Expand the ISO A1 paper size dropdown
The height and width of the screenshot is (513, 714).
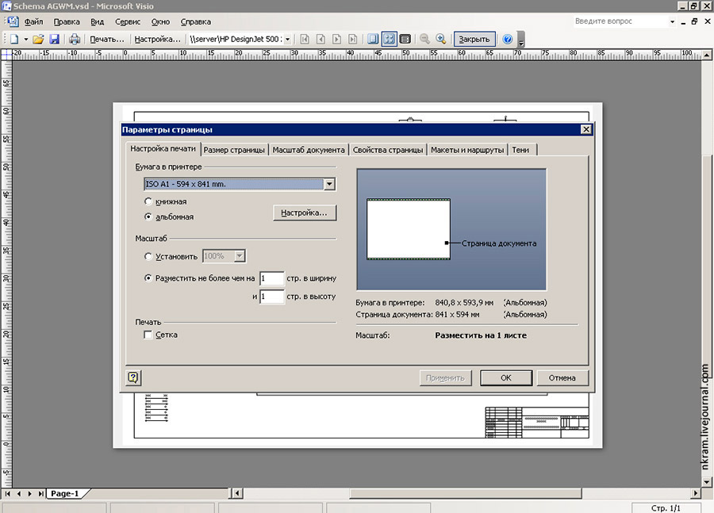click(x=330, y=184)
